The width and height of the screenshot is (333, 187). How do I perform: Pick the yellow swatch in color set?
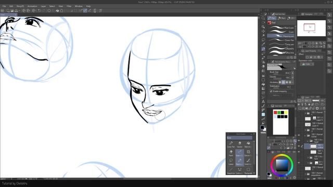286,112
